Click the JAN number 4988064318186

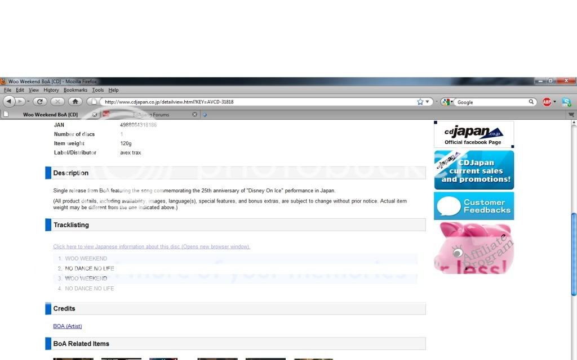click(x=139, y=125)
